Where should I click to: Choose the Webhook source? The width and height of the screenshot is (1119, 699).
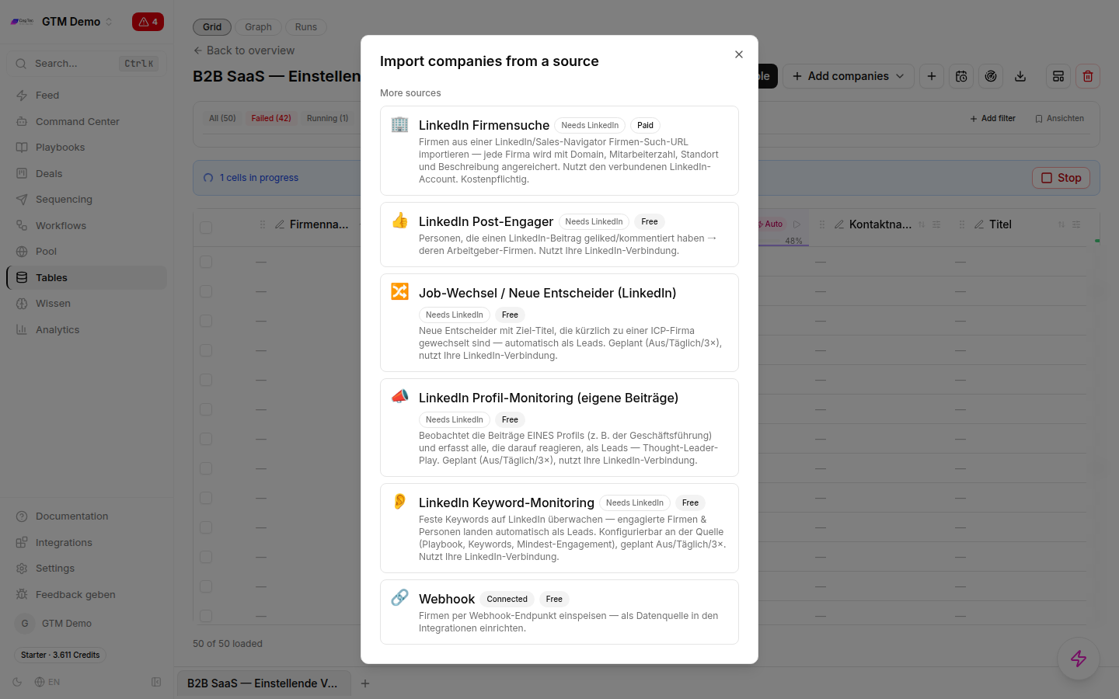[559, 612]
